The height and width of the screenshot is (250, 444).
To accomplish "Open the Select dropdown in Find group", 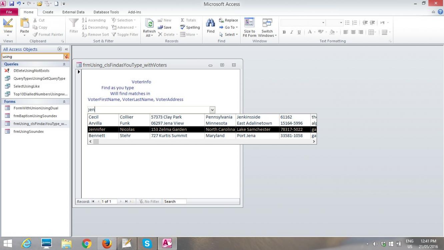I will 228,34.
